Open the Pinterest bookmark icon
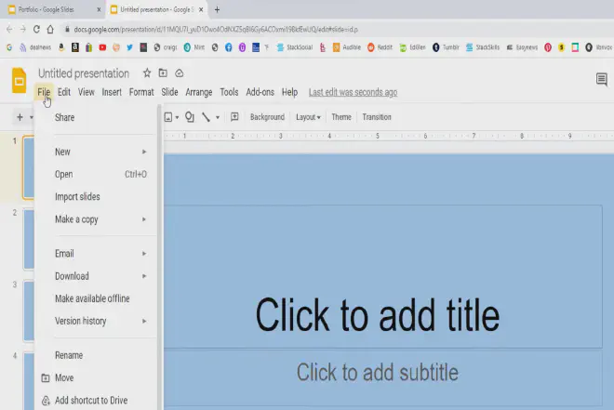Screen dimensions: 614x410 (x=548, y=47)
